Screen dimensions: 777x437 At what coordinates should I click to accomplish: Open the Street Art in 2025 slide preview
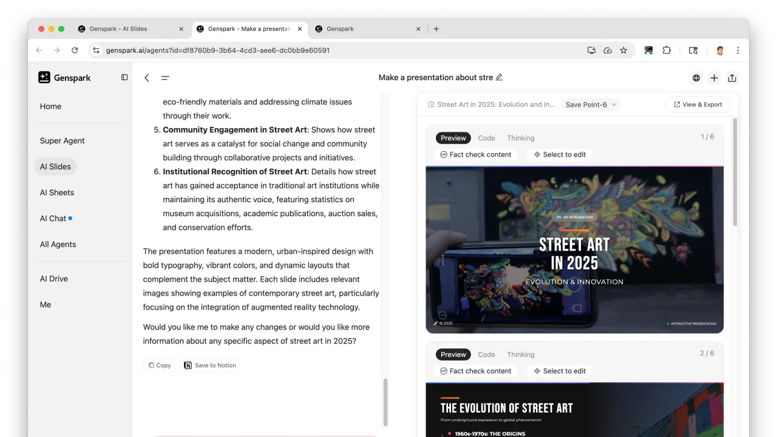[574, 249]
